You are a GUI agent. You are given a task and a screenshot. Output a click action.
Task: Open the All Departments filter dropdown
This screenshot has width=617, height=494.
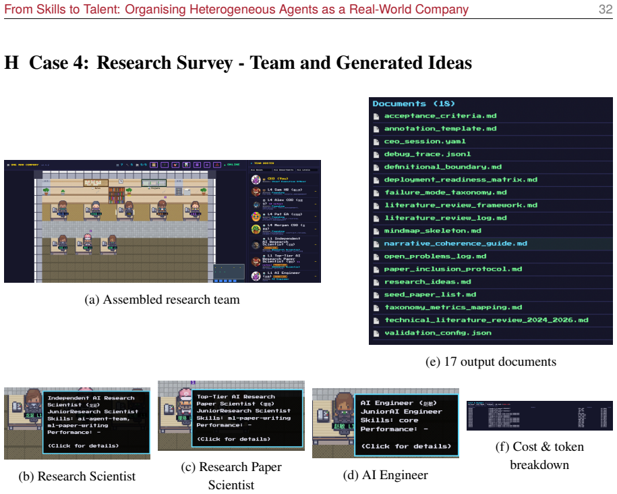283,170
